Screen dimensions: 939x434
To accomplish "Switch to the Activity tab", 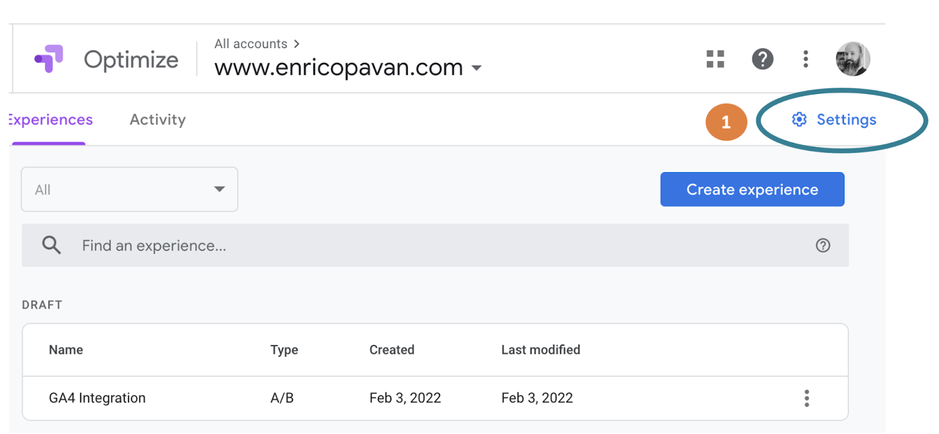I will point(157,120).
